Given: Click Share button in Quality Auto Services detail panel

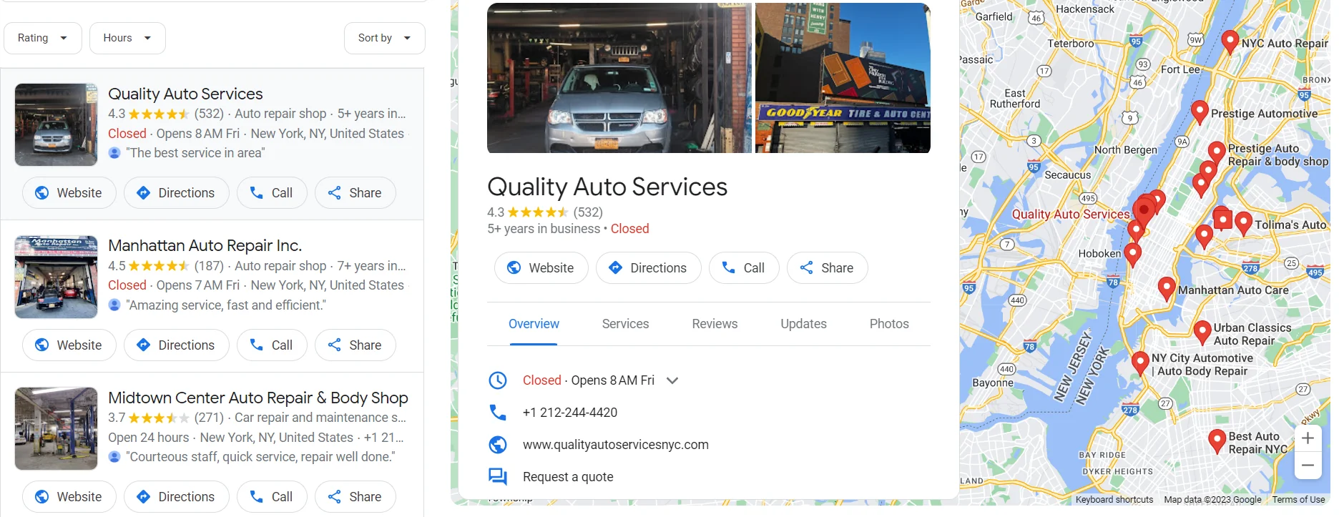Looking at the screenshot, I should (x=827, y=268).
